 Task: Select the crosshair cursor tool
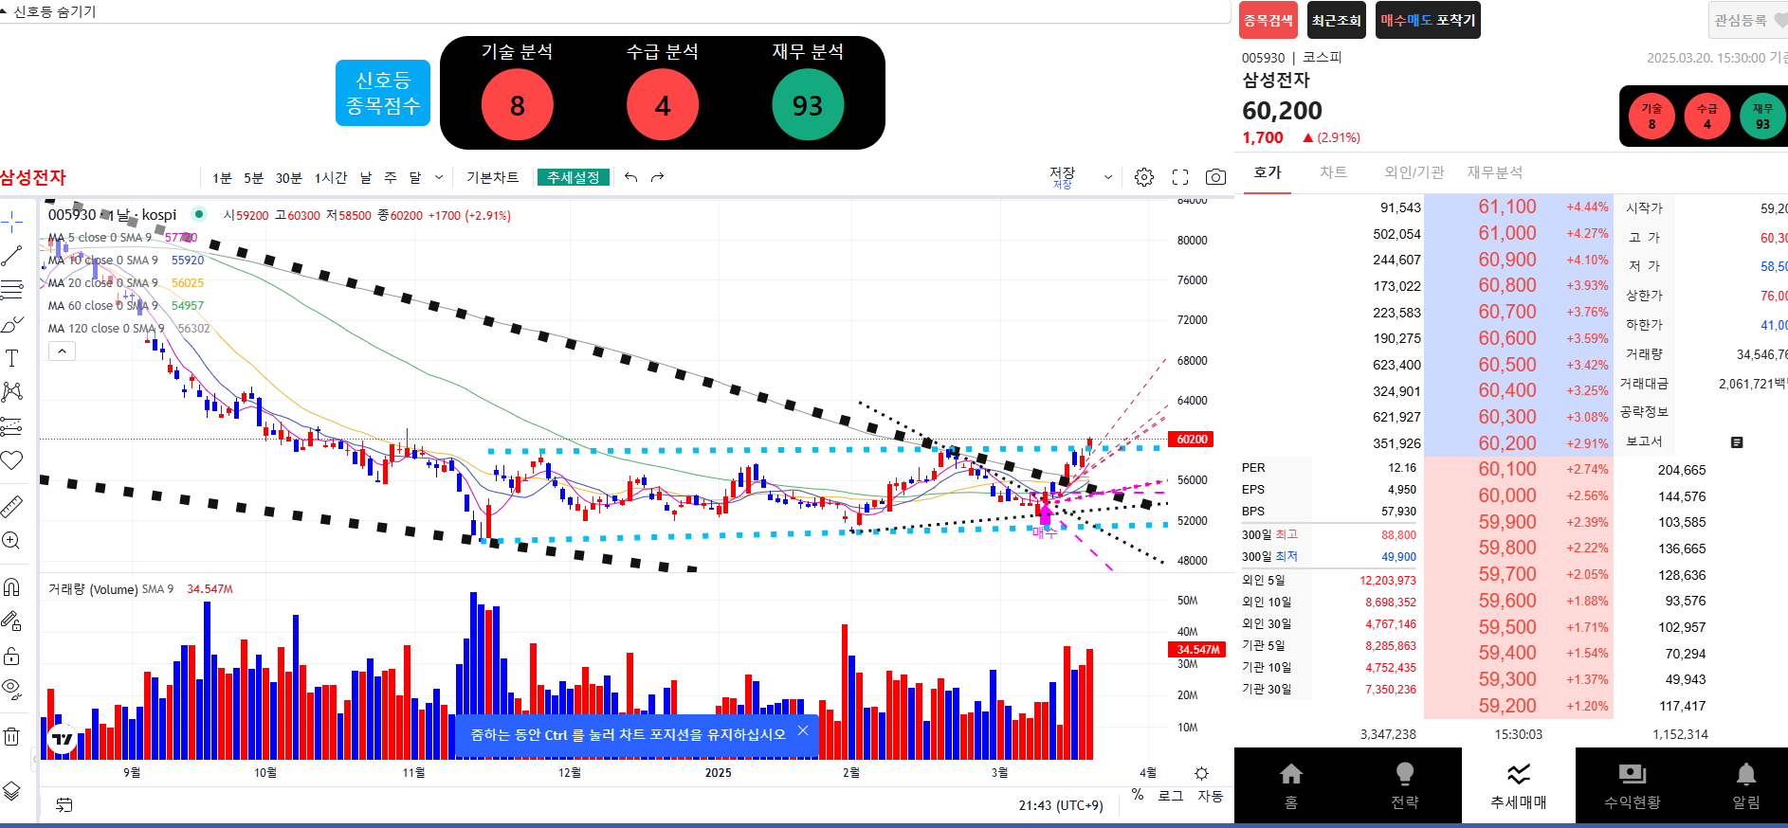coord(11,223)
